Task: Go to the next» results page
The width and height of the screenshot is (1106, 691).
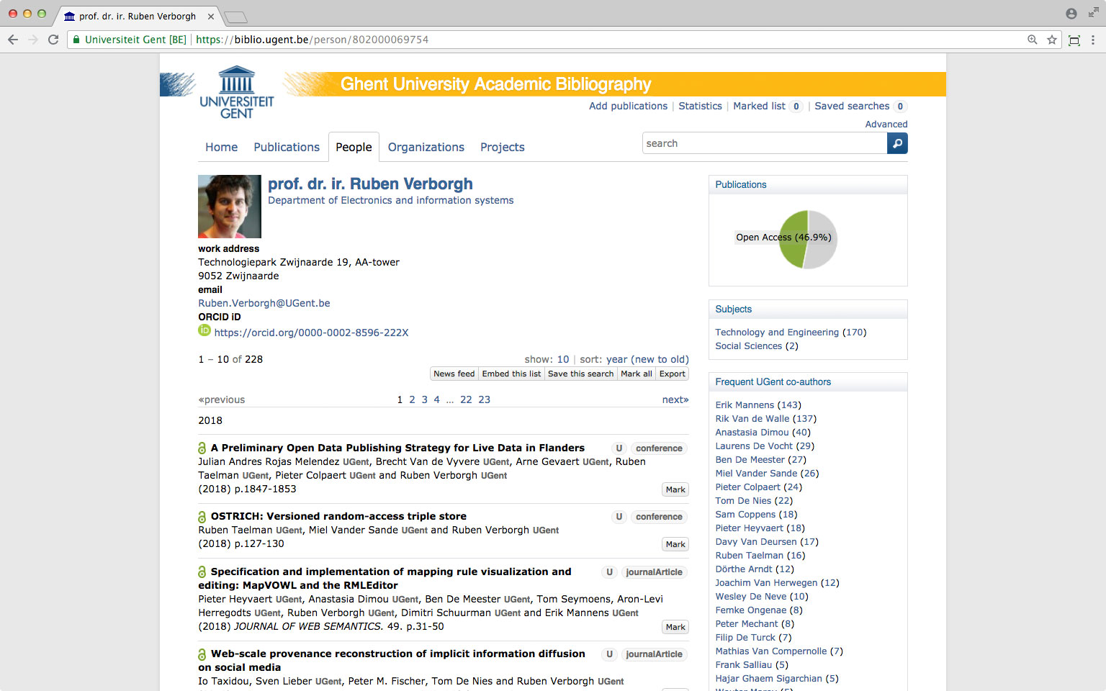Action: pyautogui.click(x=675, y=399)
